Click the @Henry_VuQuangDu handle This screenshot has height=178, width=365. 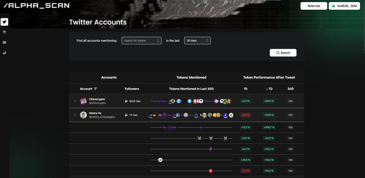[x=102, y=117]
